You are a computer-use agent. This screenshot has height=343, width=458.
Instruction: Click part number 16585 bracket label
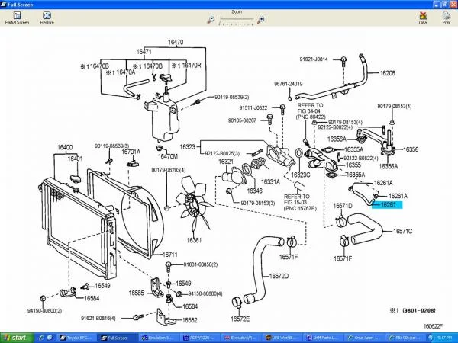[137, 293]
